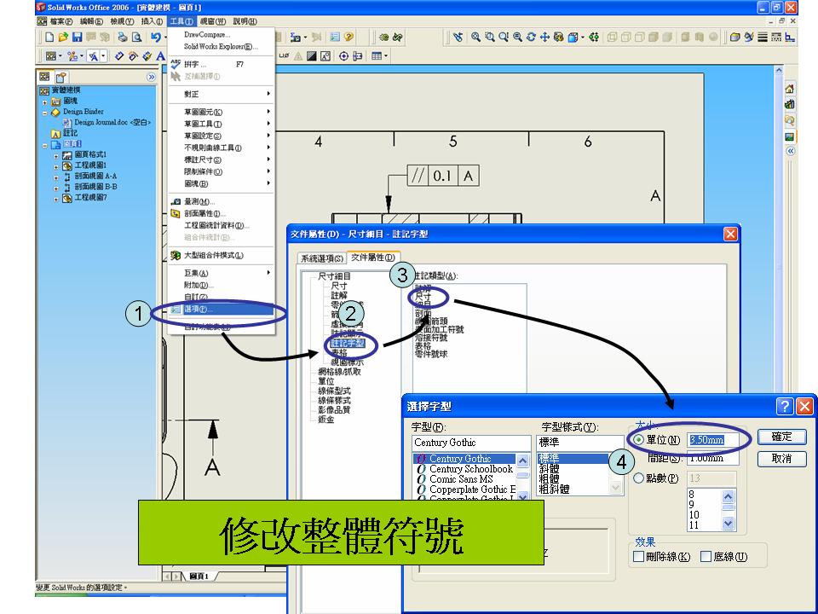
Task: Choose DrawCompare... menu entry
Action: click(x=222, y=34)
